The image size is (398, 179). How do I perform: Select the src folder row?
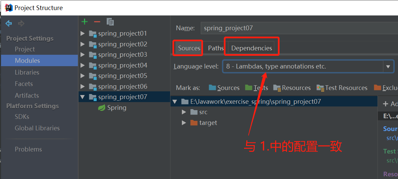(203, 112)
